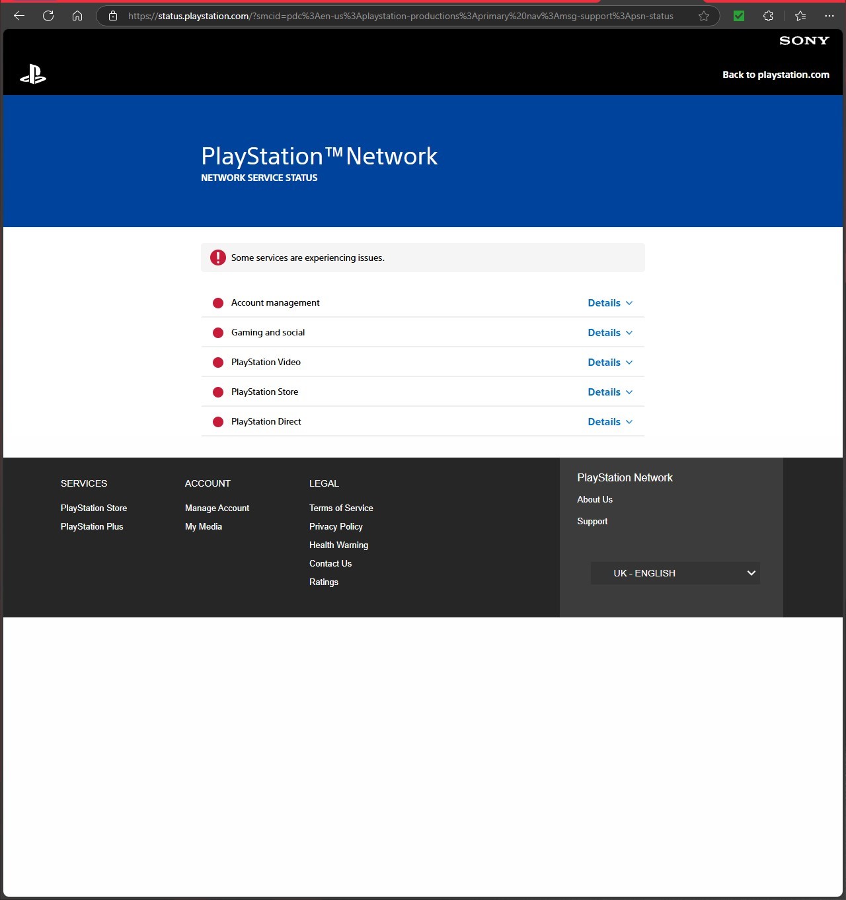Open the UK - ENGLISH language dropdown
The width and height of the screenshot is (846, 900).
pos(675,573)
